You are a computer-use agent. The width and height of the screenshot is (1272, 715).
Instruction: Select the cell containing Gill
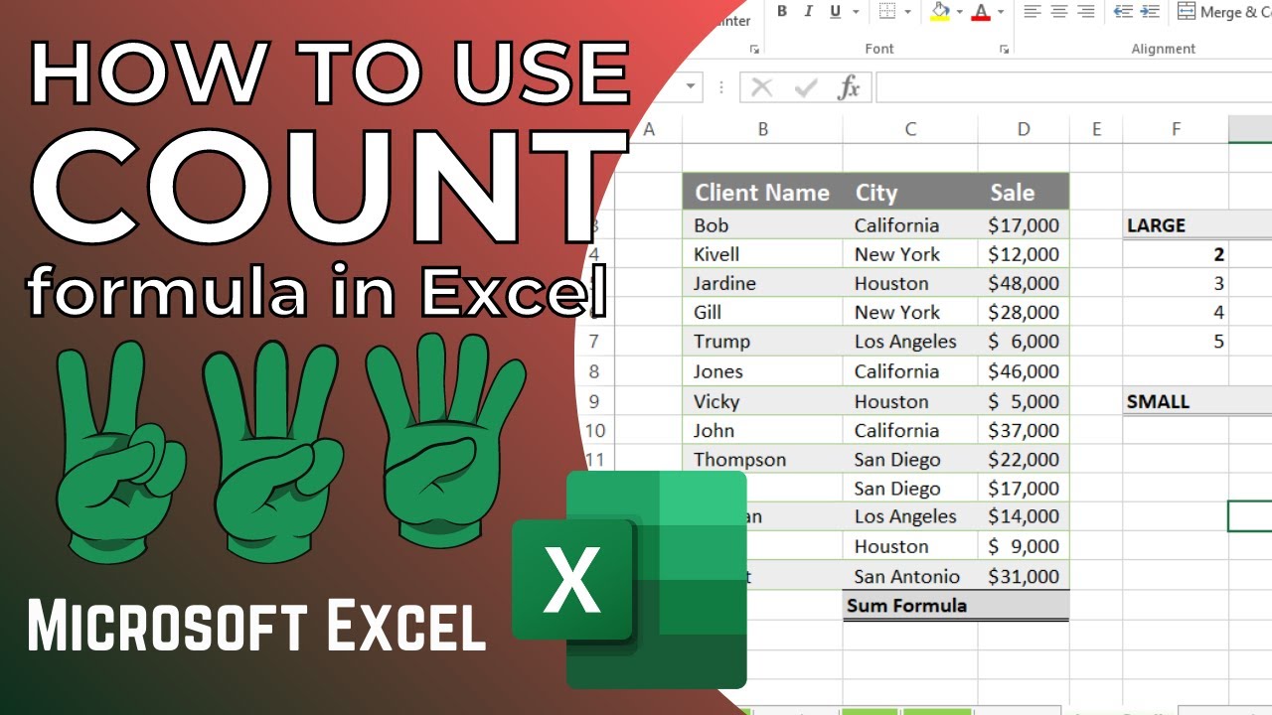click(x=762, y=313)
